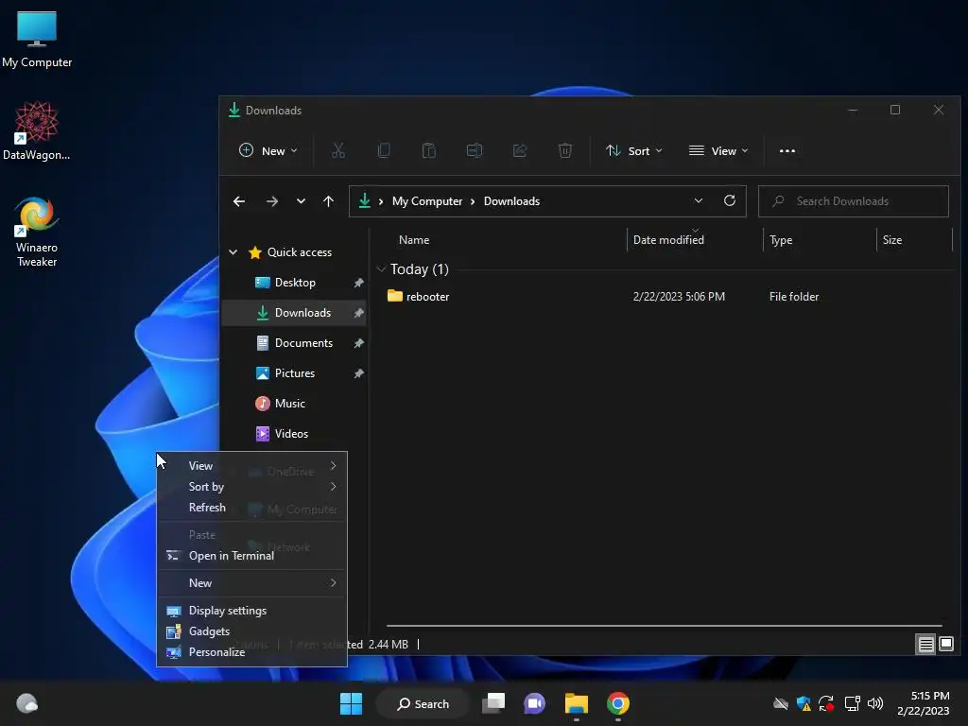This screenshot has width=968, height=726.
Task: Click the Share icon in Explorer toolbar
Action: pyautogui.click(x=520, y=150)
